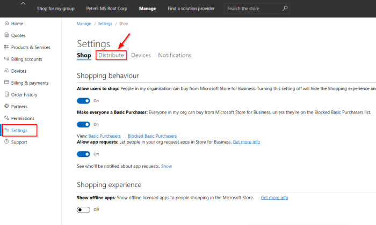Click the Search the store field
The image size is (376, 225).
tap(252, 9)
